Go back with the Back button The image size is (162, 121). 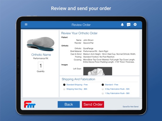click(x=69, y=104)
